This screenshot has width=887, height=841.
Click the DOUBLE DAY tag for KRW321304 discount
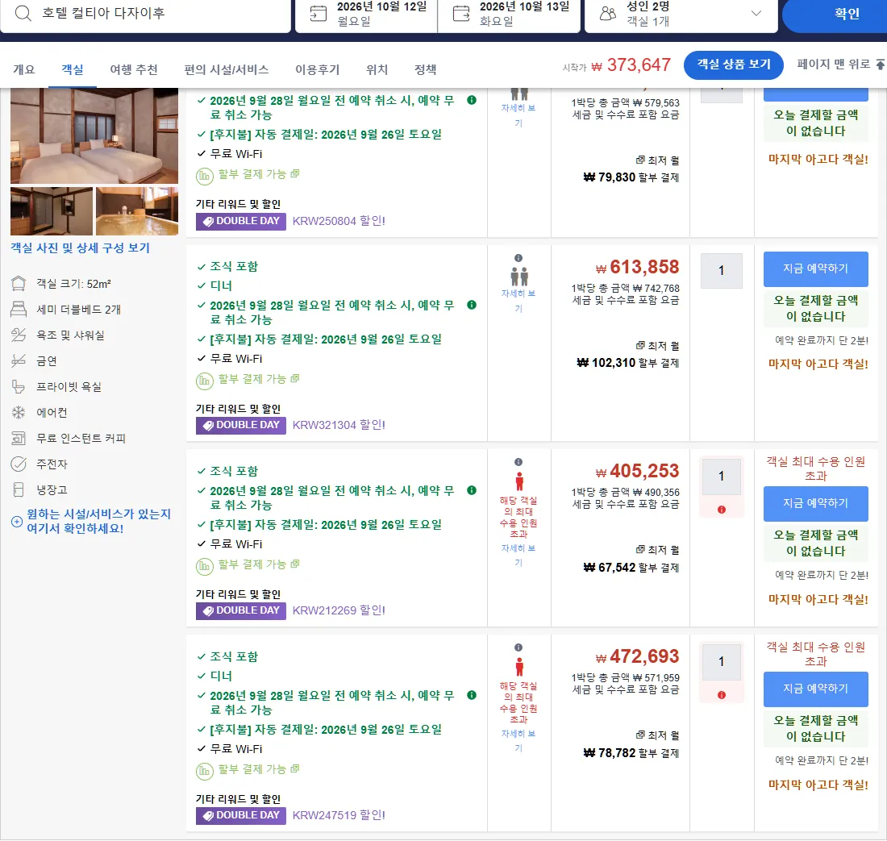pyautogui.click(x=241, y=425)
